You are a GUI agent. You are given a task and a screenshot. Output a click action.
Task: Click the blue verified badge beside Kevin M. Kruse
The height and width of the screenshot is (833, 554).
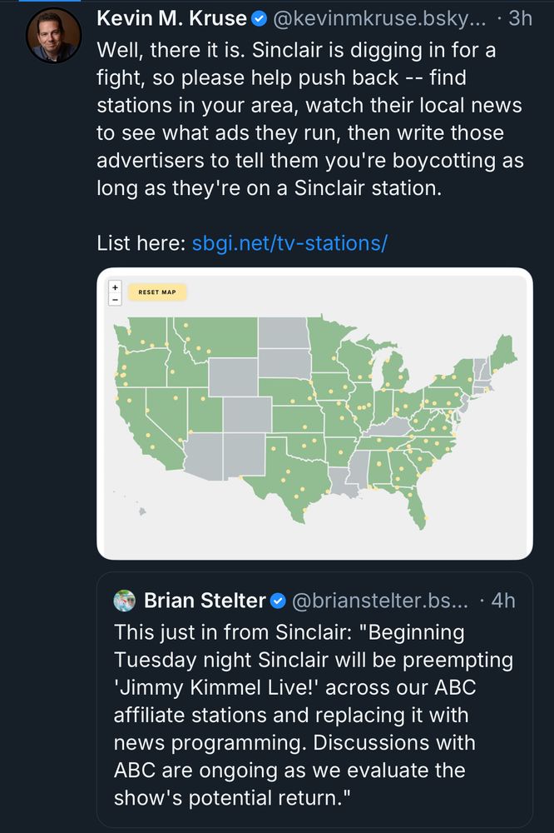pyautogui.click(x=260, y=18)
